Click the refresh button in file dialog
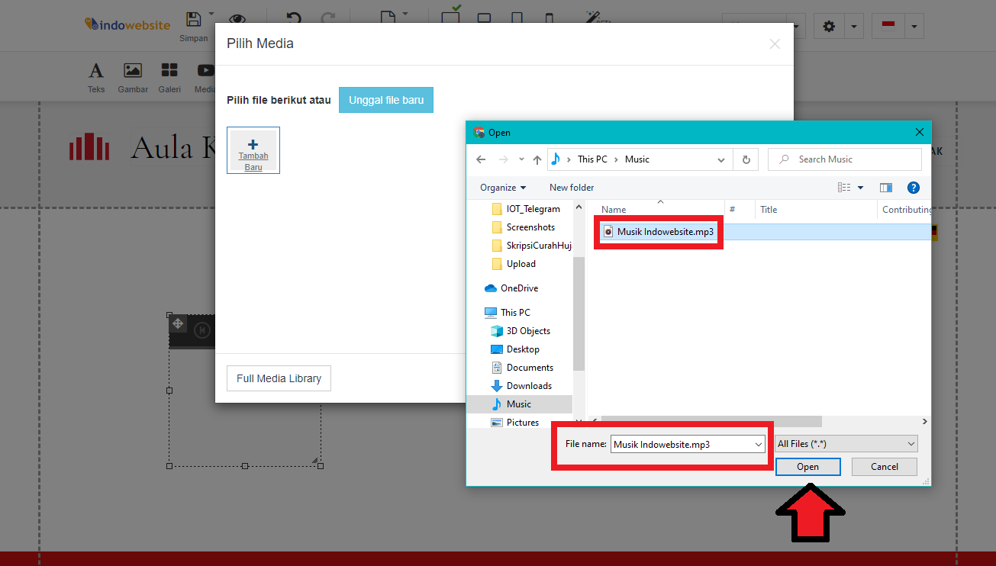Screen dimensions: 996x566 [x=745, y=159]
